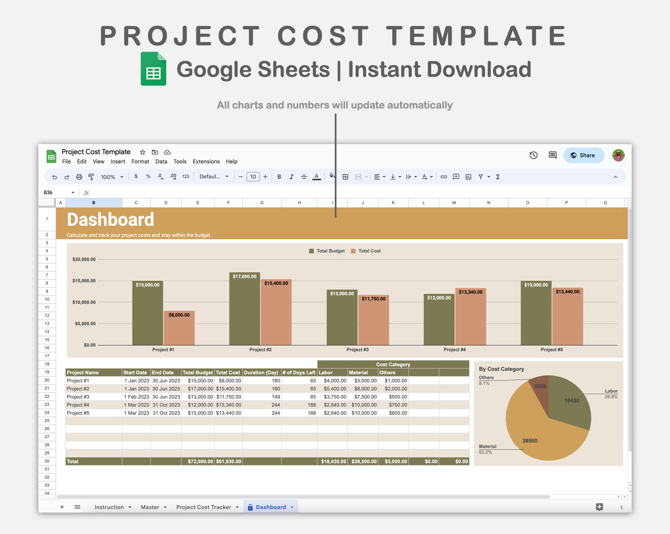Switch to the Project Cost Tracker tab
This screenshot has height=534, width=670.
[x=204, y=507]
